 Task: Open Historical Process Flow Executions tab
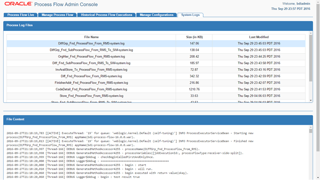point(106,15)
